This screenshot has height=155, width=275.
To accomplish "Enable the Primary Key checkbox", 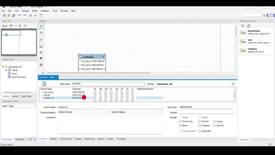I will (180, 121).
